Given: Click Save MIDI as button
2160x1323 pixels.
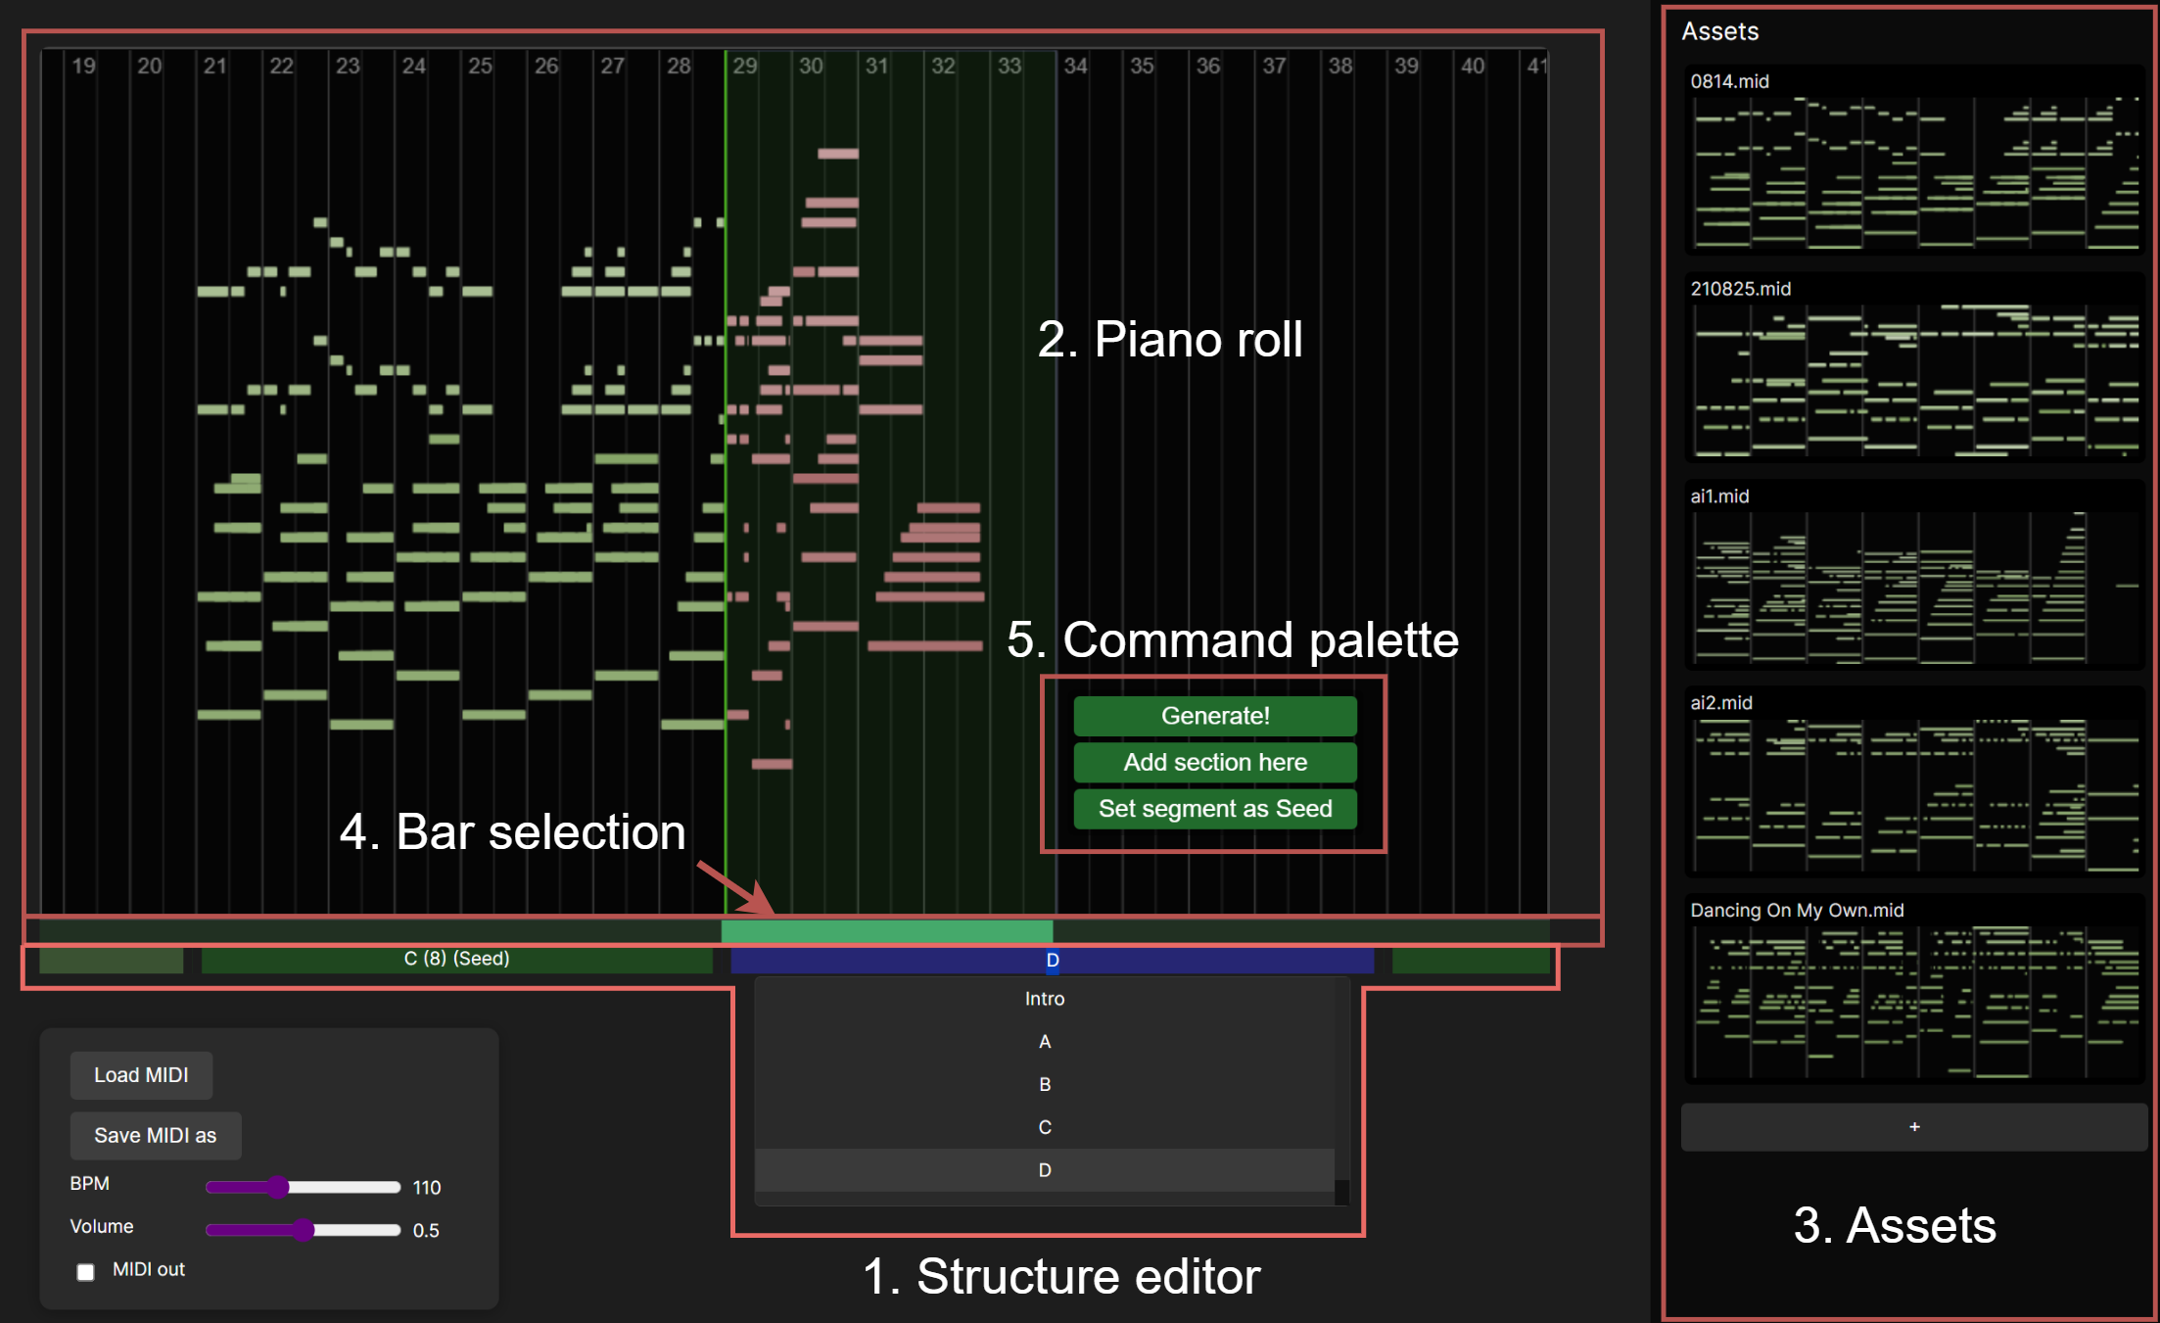Looking at the screenshot, I should click(155, 1135).
